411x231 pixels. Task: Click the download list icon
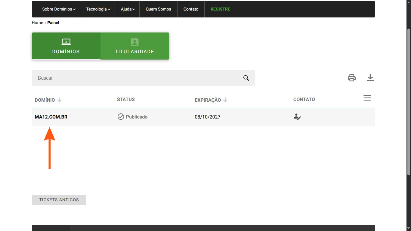point(370,78)
